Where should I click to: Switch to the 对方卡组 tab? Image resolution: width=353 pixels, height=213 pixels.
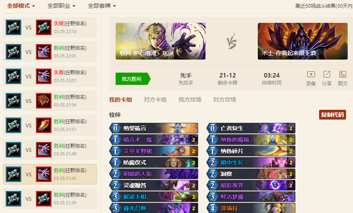click(x=155, y=100)
